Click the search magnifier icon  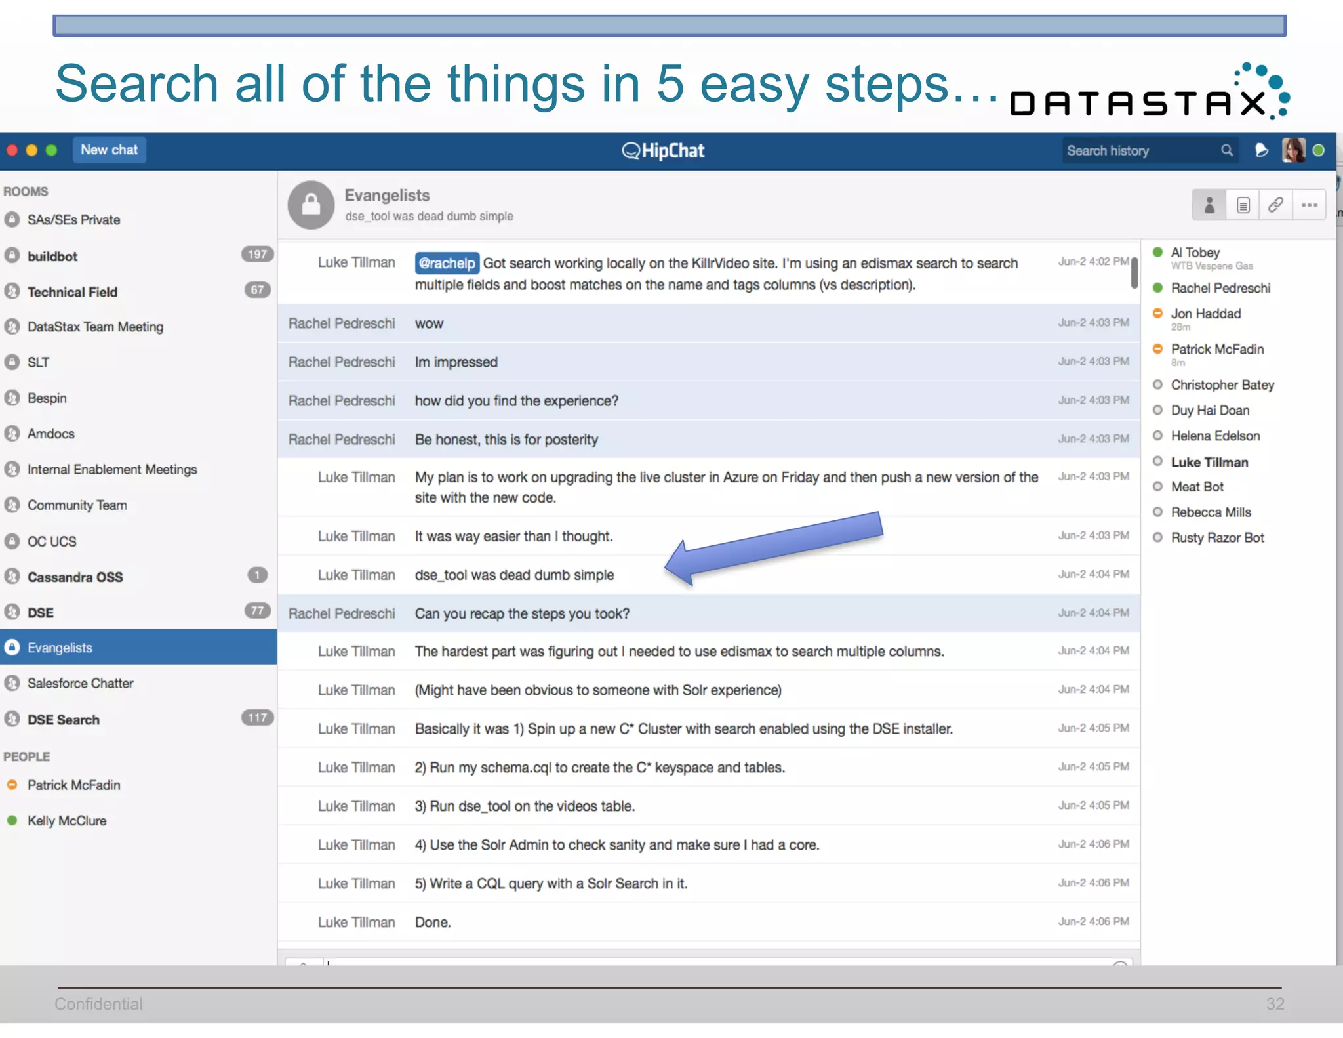[1226, 151]
